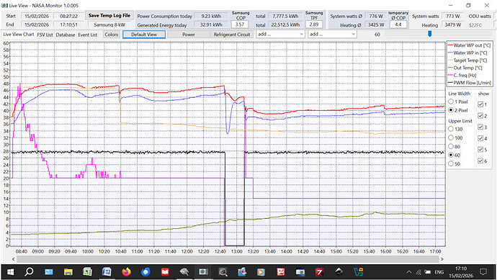
Task: Open the red book app in taskbar
Action: click(165, 272)
